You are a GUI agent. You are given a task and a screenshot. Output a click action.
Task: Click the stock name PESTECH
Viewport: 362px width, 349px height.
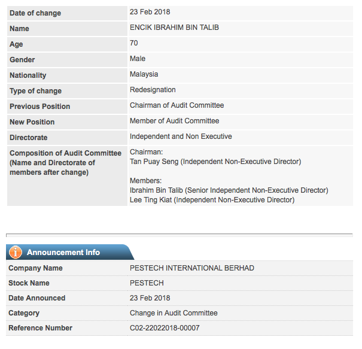coord(147,283)
